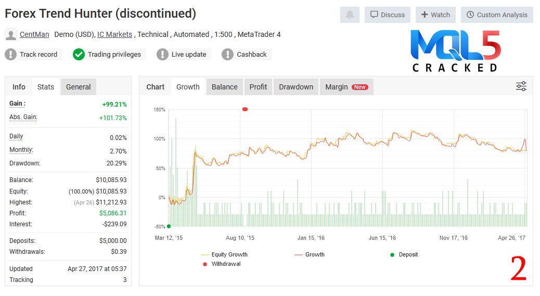The height and width of the screenshot is (296, 540).
Task: Click the Drawdown 20.29% value
Action: point(117,163)
